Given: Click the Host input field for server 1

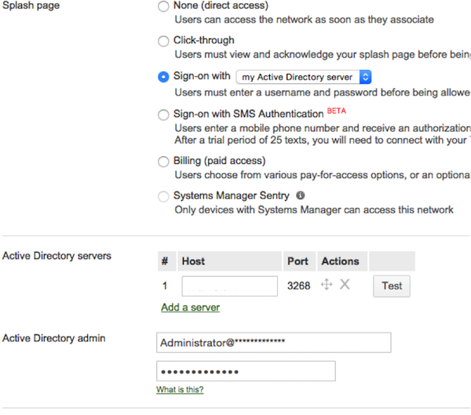Looking at the screenshot, I should (229, 286).
